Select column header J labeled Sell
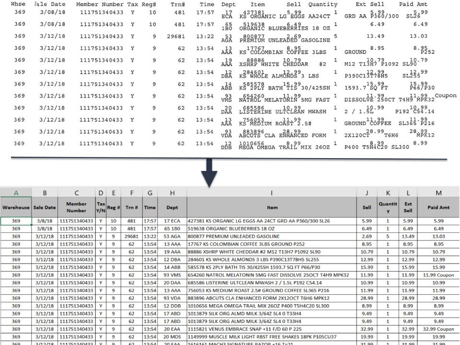460x345 pixels. tap(367, 207)
